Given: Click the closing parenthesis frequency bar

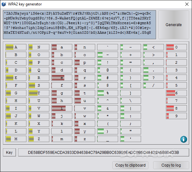Looking at the screenshot, I should click(x=108, y=131).
